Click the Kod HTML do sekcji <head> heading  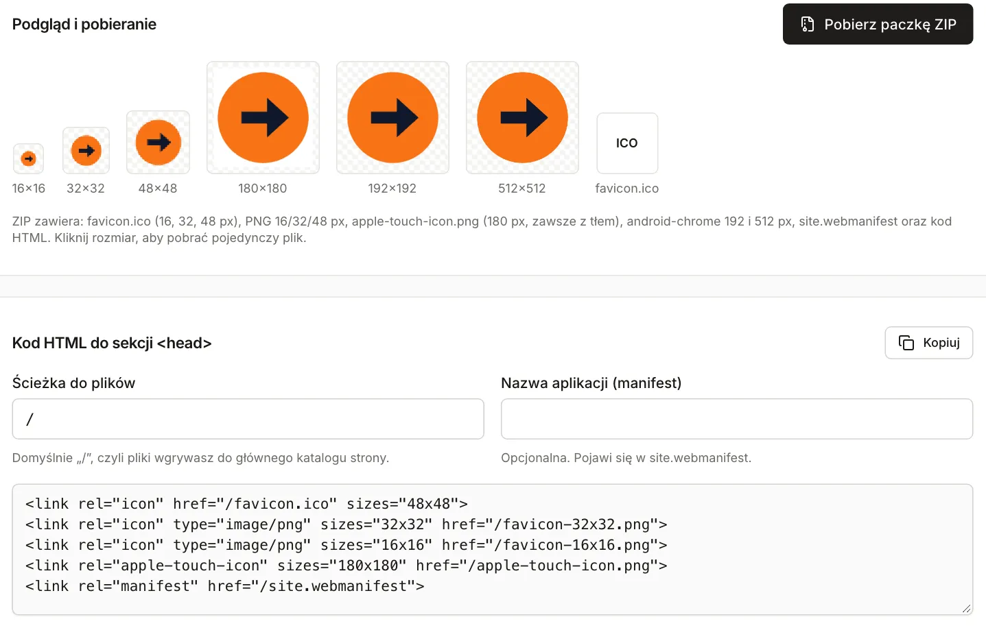[x=112, y=343]
